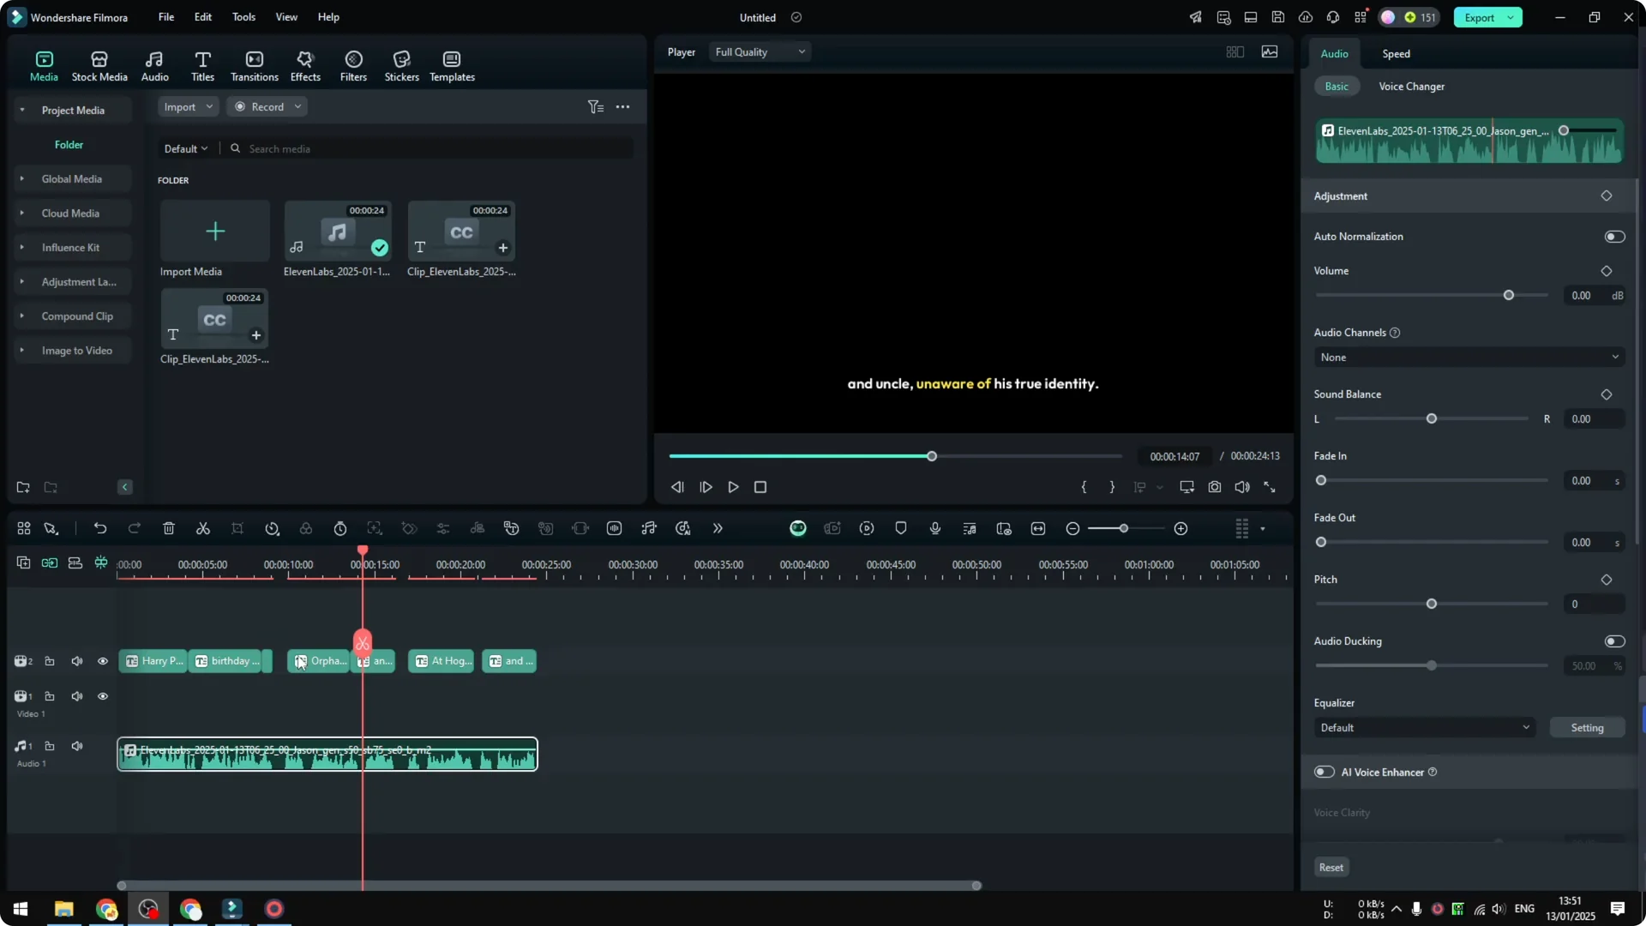Open the Edit menu
Screen dimensions: 1646x926
203,17
